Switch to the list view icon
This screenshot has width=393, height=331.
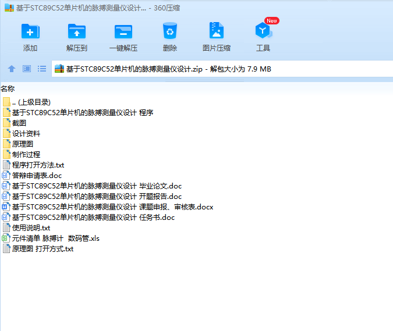(42, 69)
